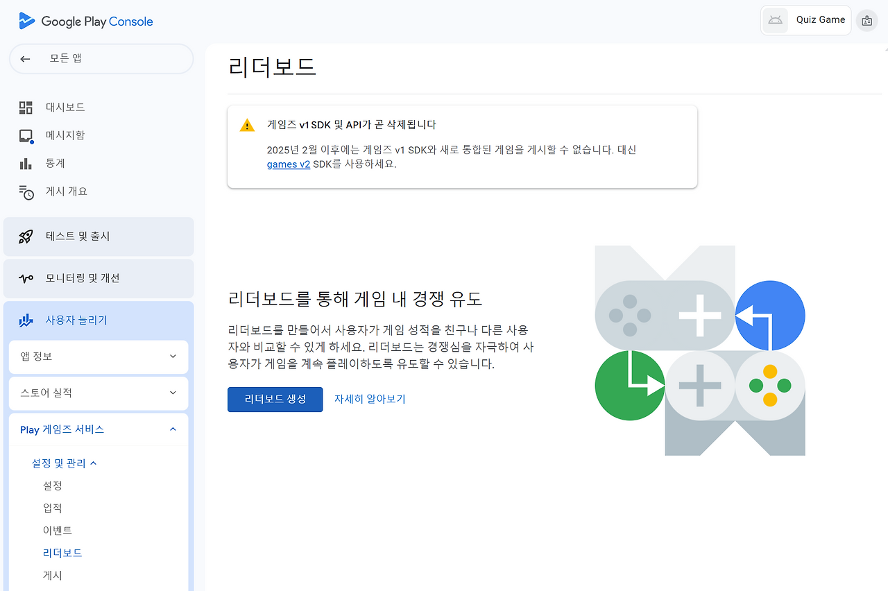888x591 pixels.
Task: Select 설정 in the sidebar
Action: click(53, 486)
